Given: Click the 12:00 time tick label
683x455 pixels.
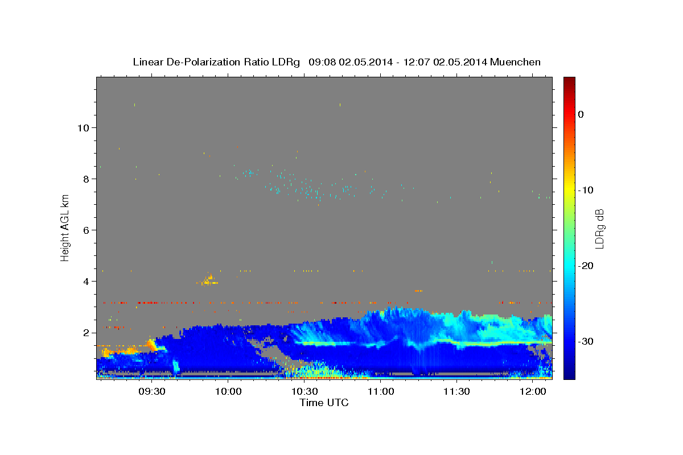Looking at the screenshot, I should coord(533,392).
